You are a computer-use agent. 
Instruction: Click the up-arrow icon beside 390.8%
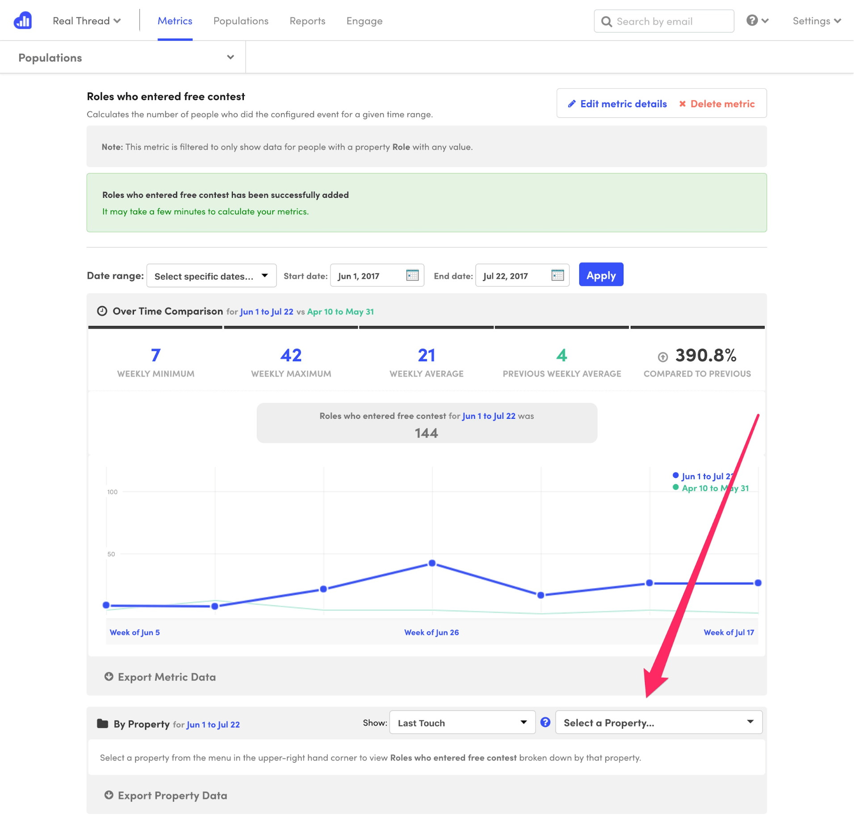point(663,357)
